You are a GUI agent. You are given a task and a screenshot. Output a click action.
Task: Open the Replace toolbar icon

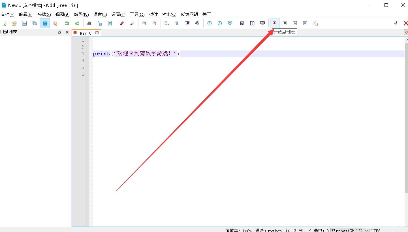pyautogui.click(x=100, y=23)
